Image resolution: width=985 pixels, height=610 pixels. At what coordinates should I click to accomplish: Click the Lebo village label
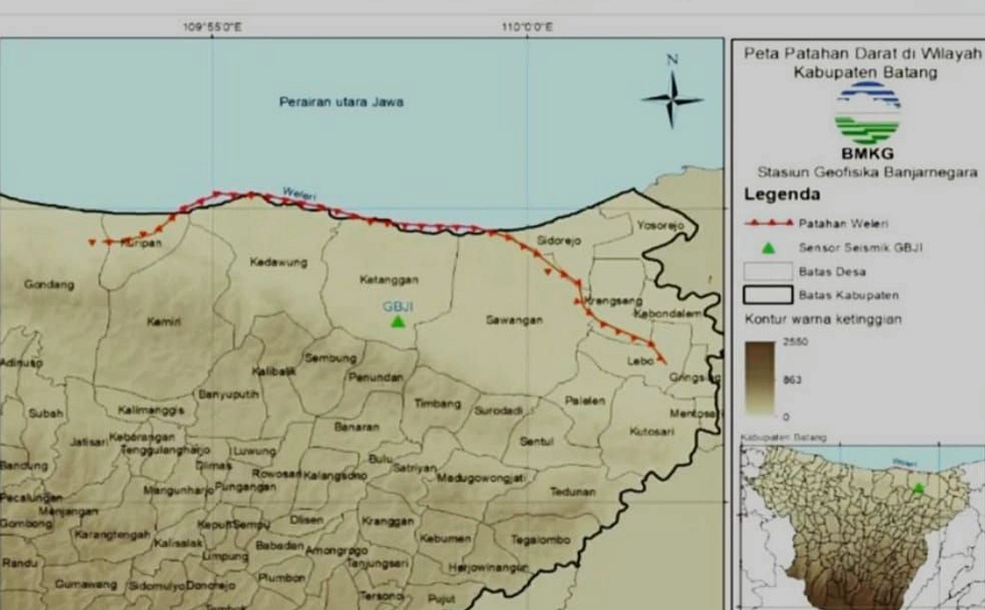pos(640,361)
